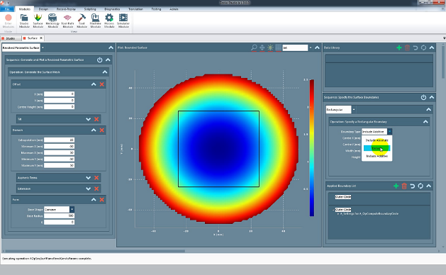
Task: Click the Base Radius input field
Action: coord(59,216)
